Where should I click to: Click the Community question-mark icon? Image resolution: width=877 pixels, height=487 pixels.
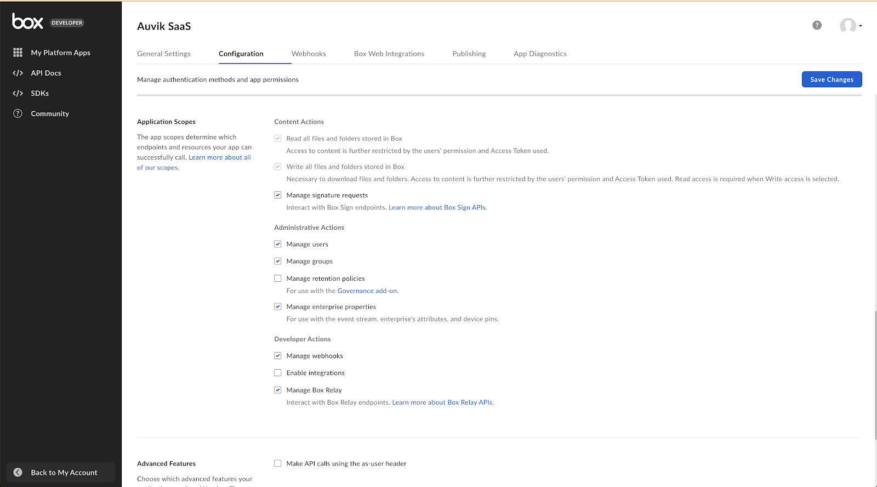coord(18,114)
